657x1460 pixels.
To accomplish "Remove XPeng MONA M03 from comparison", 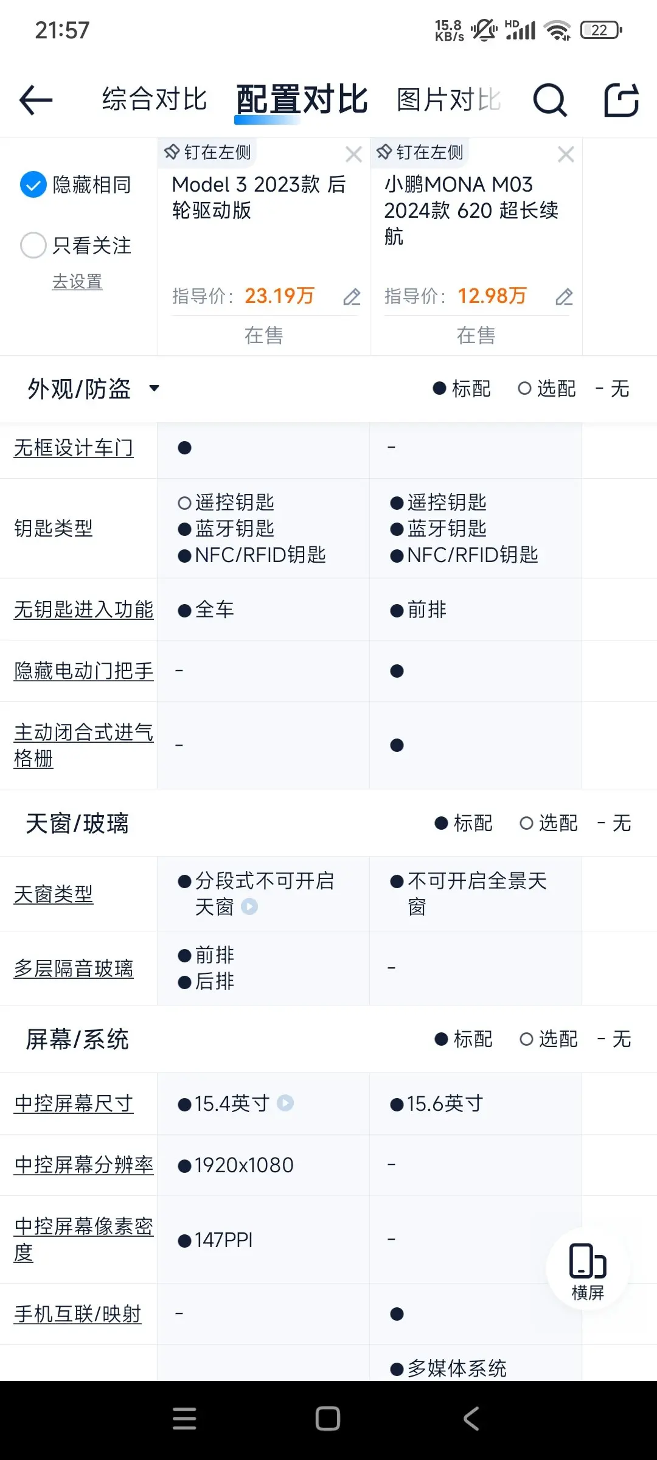I will 566,155.
